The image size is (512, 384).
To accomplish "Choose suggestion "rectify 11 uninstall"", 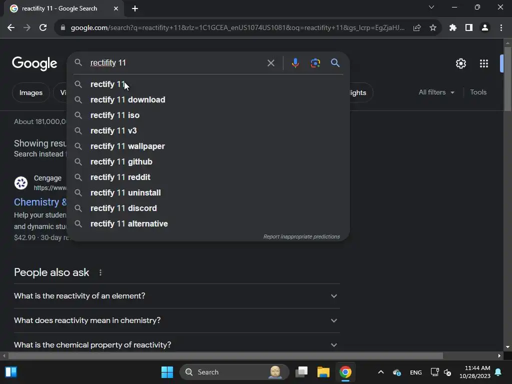I will point(208,192).
